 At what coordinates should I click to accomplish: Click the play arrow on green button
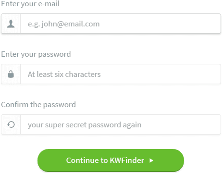(151, 161)
